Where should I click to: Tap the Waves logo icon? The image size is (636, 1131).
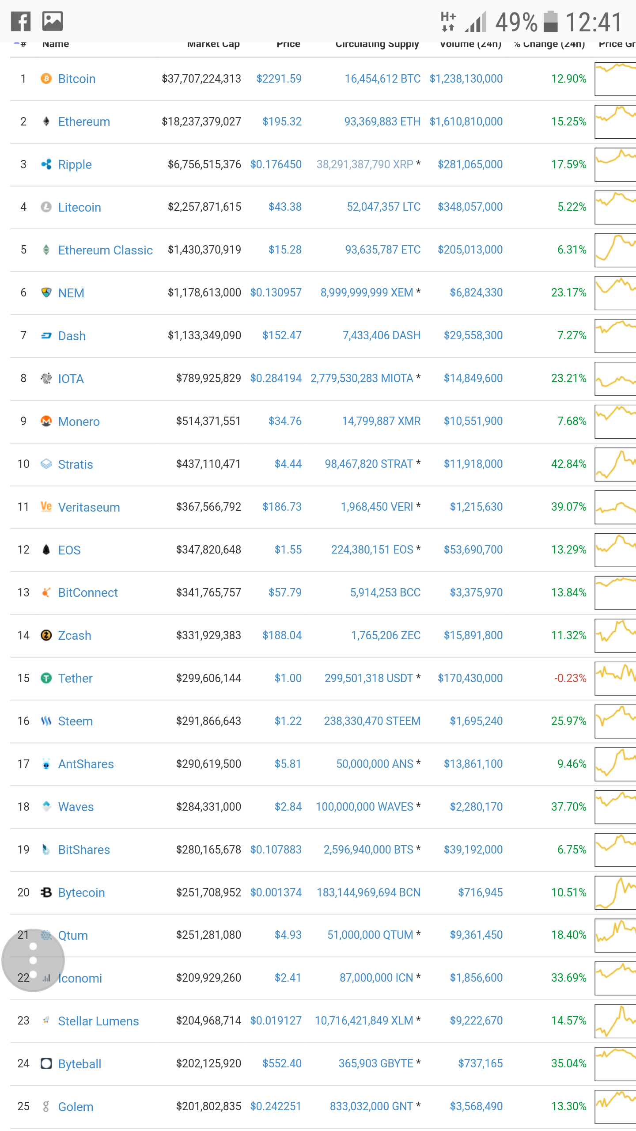click(46, 807)
